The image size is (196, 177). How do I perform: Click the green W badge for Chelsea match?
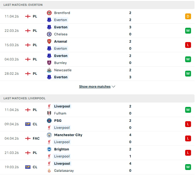pyautogui.click(x=188, y=31)
